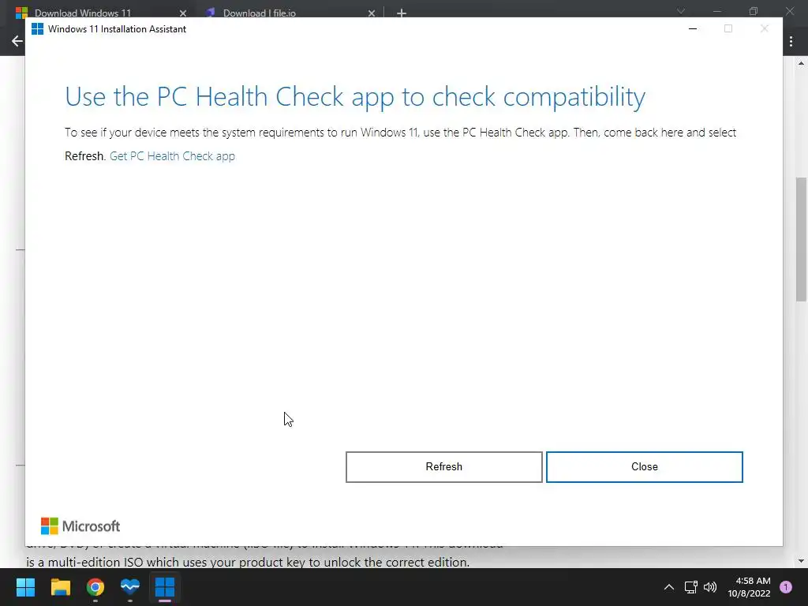
Task: Open the Chrome three-dot menu
Action: click(x=791, y=41)
